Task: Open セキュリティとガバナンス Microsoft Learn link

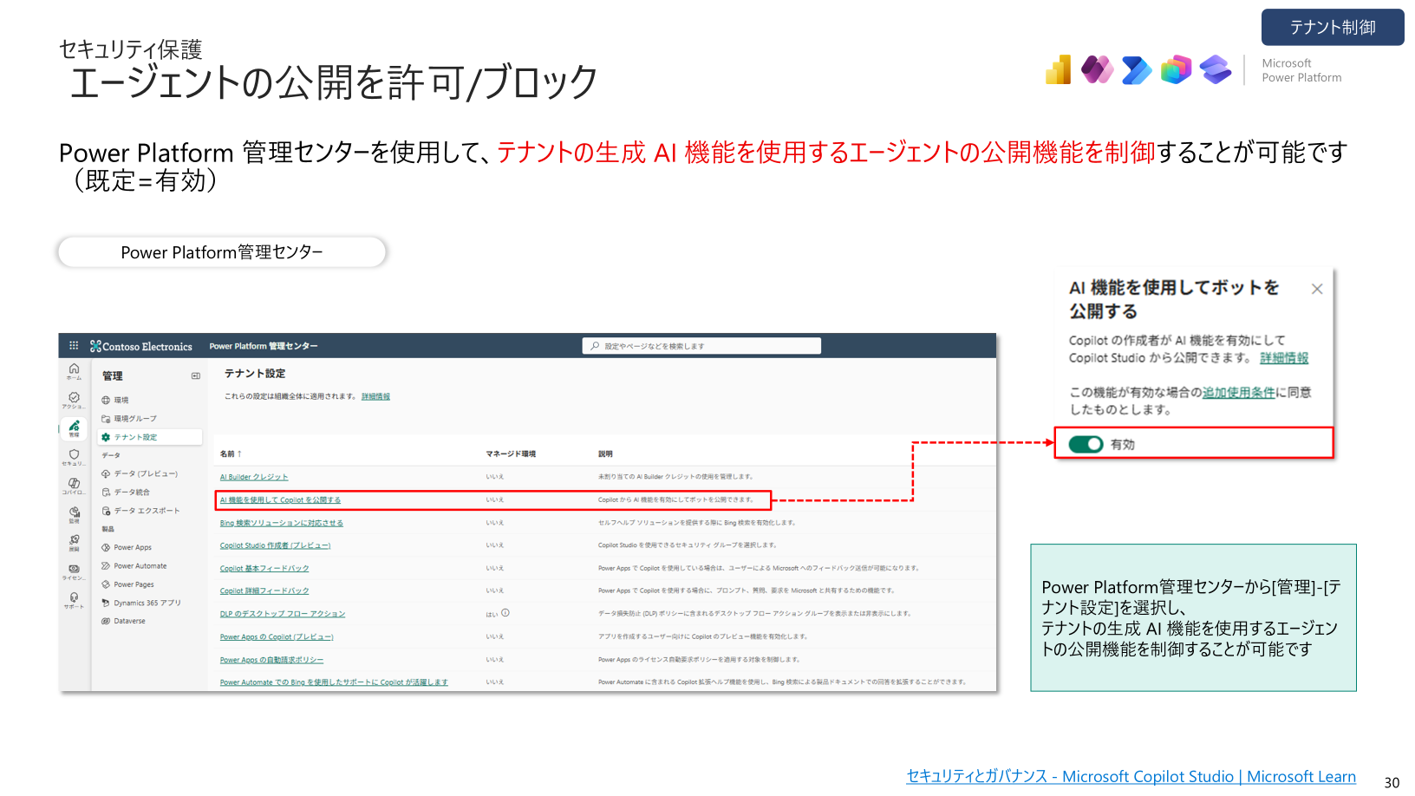Action: (1131, 777)
